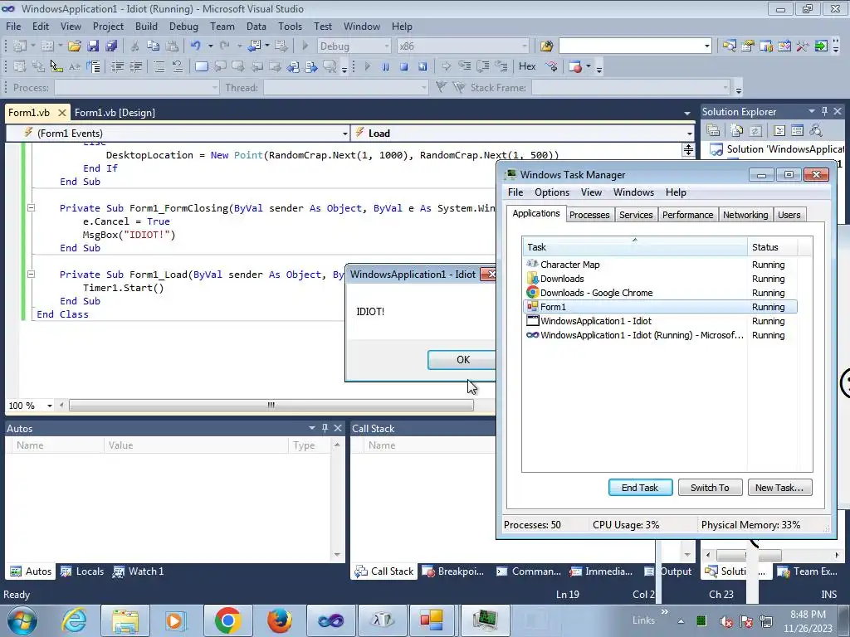Stop debugging with the stop icon

pyautogui.click(x=404, y=66)
